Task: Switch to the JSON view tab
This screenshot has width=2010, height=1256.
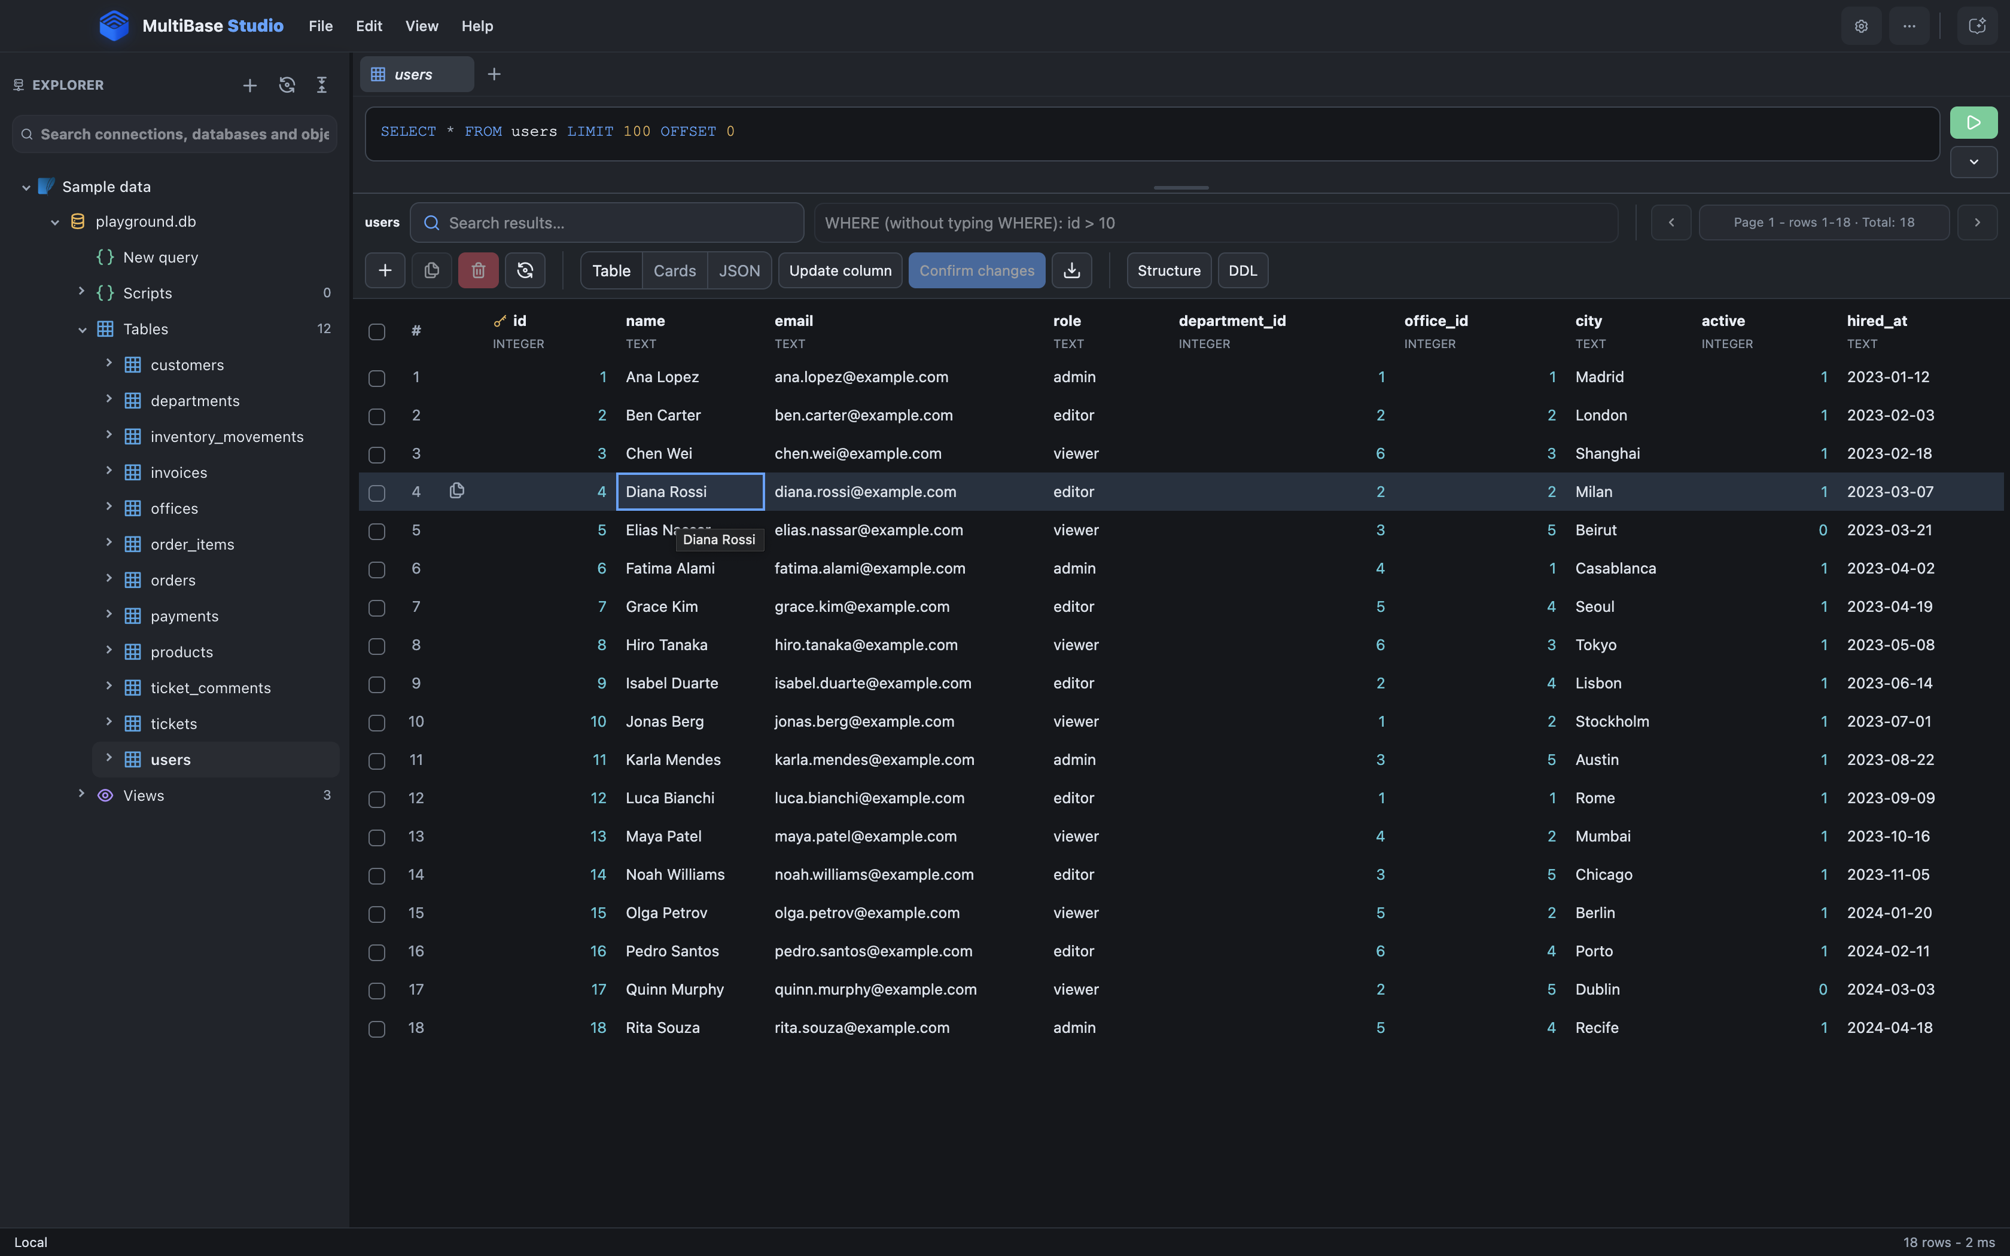Action: tap(739, 271)
